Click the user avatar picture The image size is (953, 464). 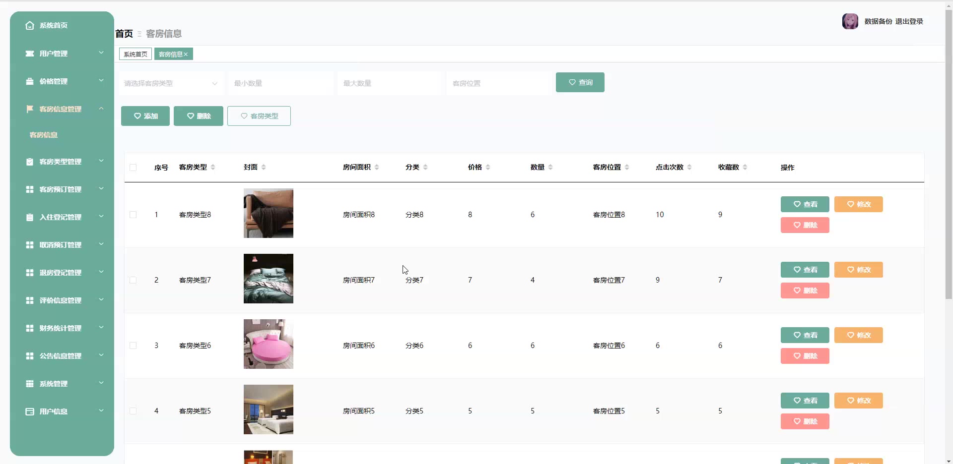pyautogui.click(x=850, y=21)
